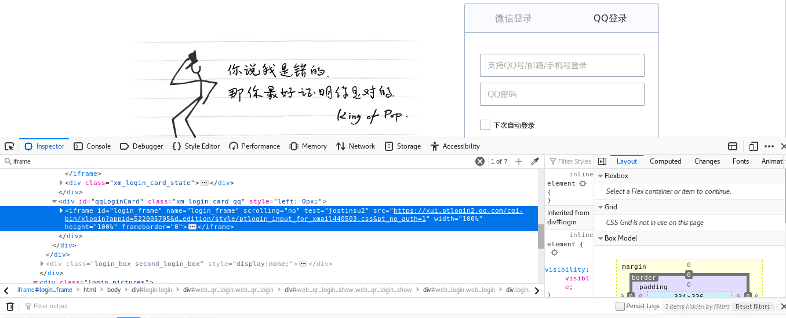Image resolution: width=786 pixels, height=318 pixels.
Task: Toggle the three-pane inspector sidebar
Action: tap(602, 161)
